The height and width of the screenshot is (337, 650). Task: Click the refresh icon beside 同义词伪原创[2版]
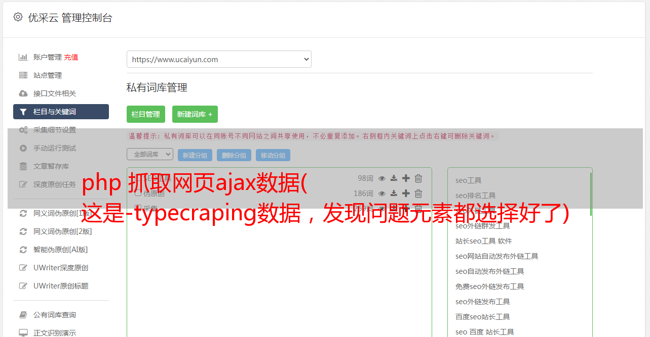pyautogui.click(x=23, y=231)
